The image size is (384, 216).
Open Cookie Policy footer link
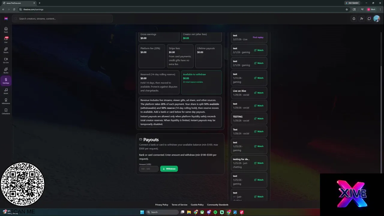(197, 205)
